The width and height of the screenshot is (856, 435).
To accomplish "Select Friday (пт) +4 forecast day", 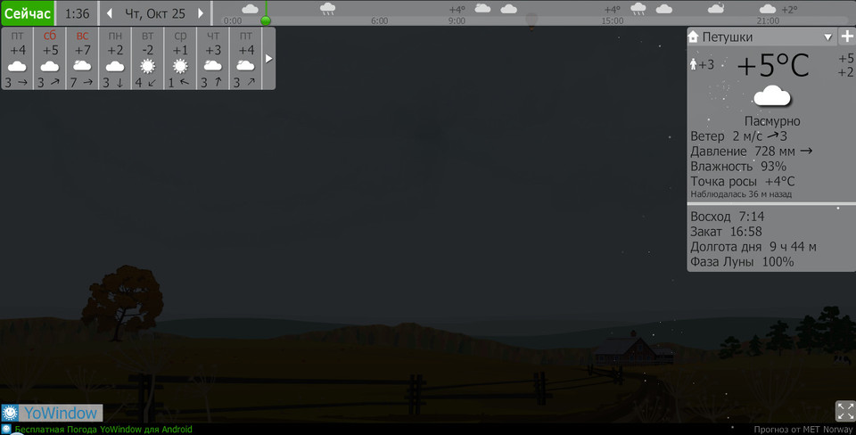I will tap(17, 59).
